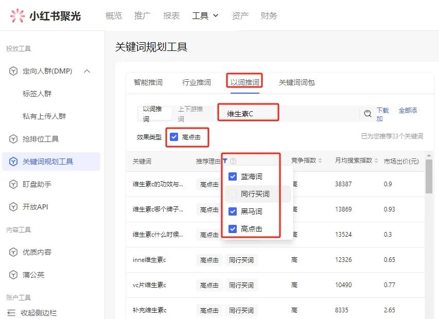Switch to the 行业推词 tab
The height and width of the screenshot is (319, 439).
197,81
